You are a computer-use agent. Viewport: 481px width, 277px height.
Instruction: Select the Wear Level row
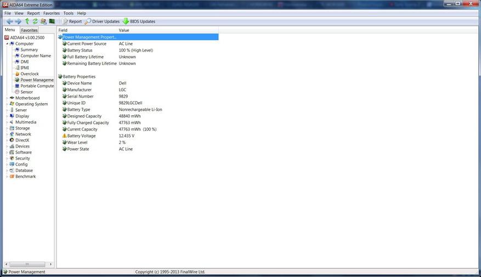tap(138, 143)
